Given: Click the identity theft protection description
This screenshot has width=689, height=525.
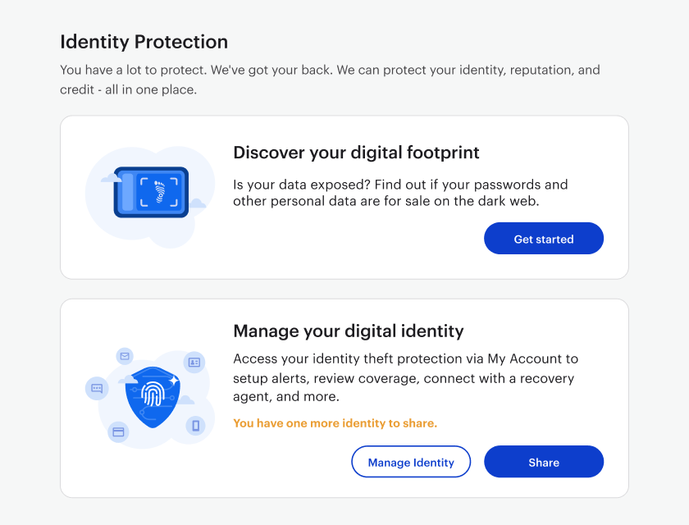Looking at the screenshot, I should click(x=405, y=378).
